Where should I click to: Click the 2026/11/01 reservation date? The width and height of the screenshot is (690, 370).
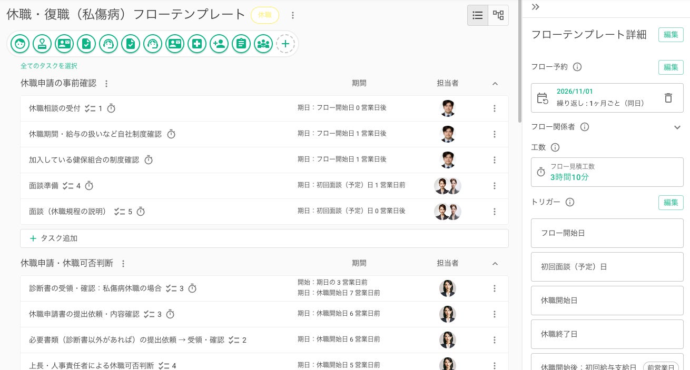[x=575, y=92]
